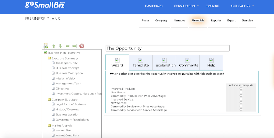274x138 pixels.
Task: Go to the Narrative section
Action: click(179, 20)
